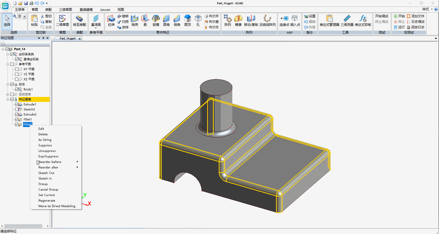The image size is (439, 234).
Task: Select the 镜像 mirror tool
Action: [238, 21]
